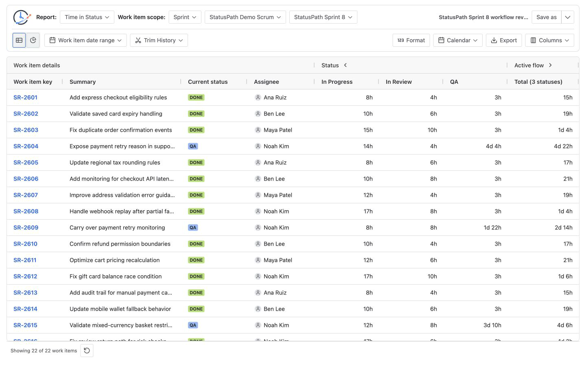Click the QA status badge for SR-2604
The height and width of the screenshot is (366, 586).
[x=193, y=146]
